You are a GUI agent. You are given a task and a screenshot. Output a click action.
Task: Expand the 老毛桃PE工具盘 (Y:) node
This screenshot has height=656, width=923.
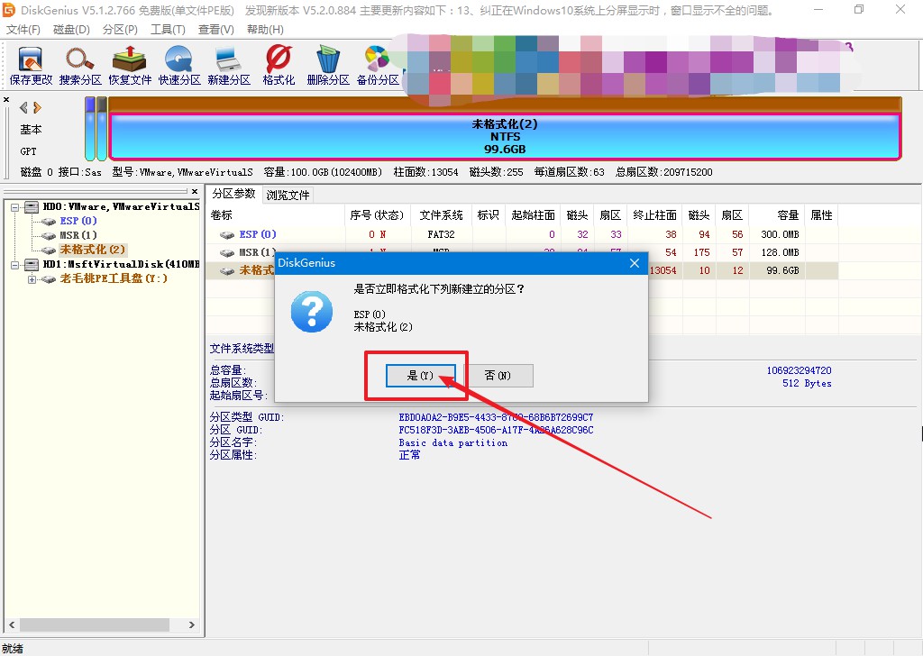32,279
